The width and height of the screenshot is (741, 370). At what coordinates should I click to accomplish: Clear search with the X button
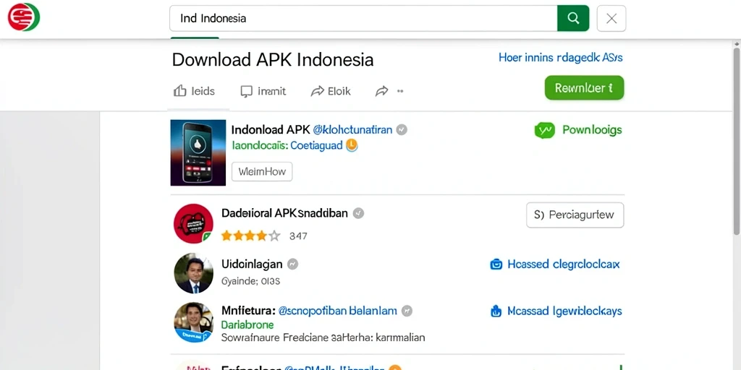coord(611,18)
